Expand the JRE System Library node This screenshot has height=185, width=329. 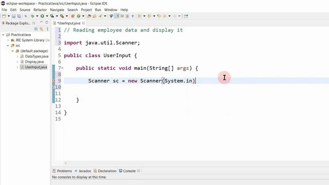point(8,40)
